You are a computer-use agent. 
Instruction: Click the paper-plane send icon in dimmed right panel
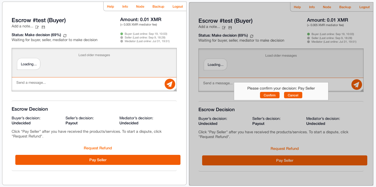(357, 85)
